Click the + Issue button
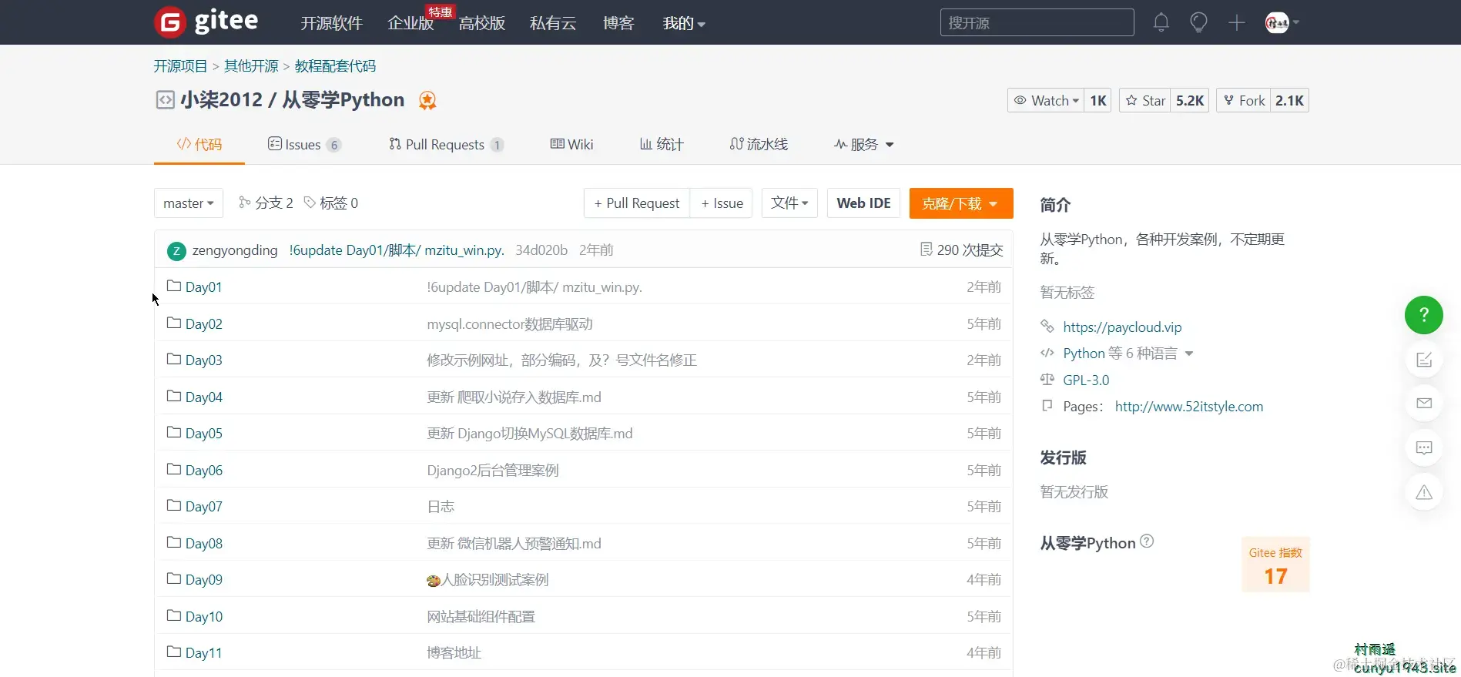 pyautogui.click(x=722, y=203)
